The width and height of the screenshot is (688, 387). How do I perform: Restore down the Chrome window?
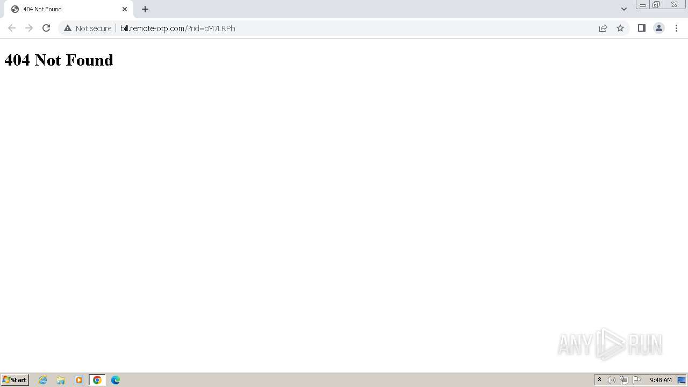pos(656,5)
